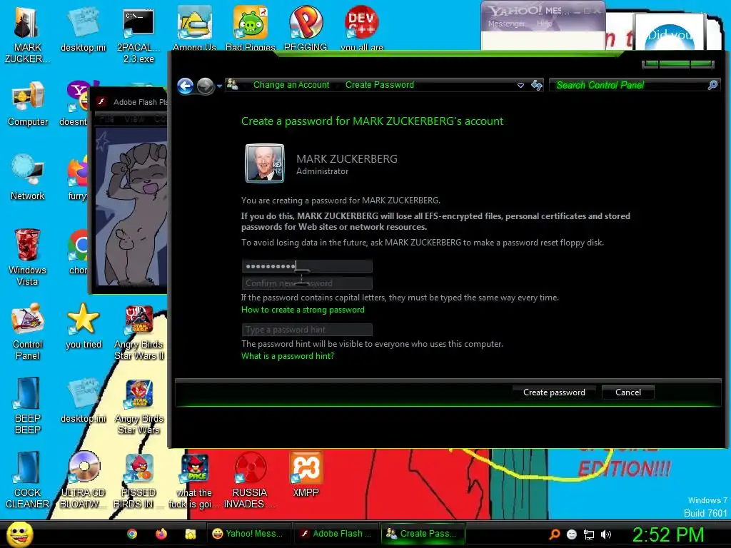This screenshot has width=731, height=548.
Task: Select the 2PACAL 2.3.exe desktop icon
Action: coord(138,35)
